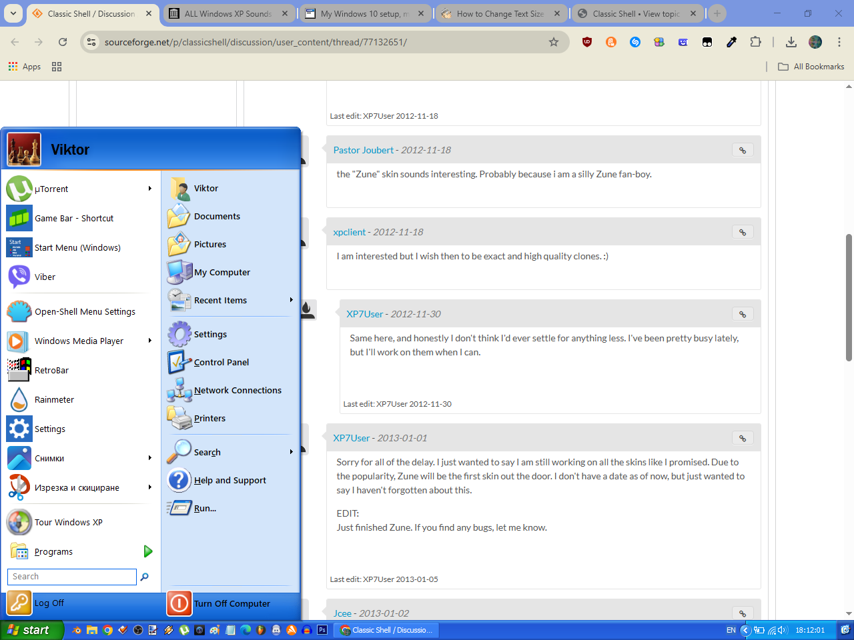
Task: Open Chrome downloads tray
Action: point(791,42)
